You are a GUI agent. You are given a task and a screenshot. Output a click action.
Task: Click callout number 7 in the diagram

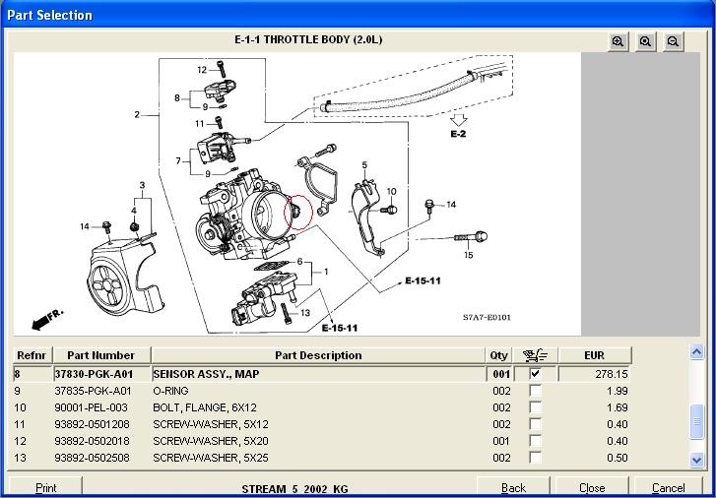(x=178, y=160)
